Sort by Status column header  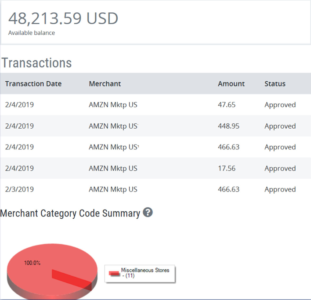tap(275, 83)
